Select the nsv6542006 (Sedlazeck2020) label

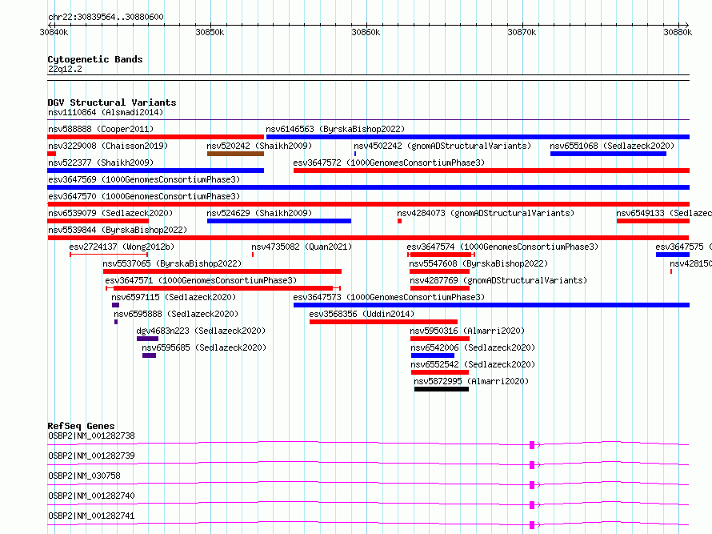[x=473, y=347]
